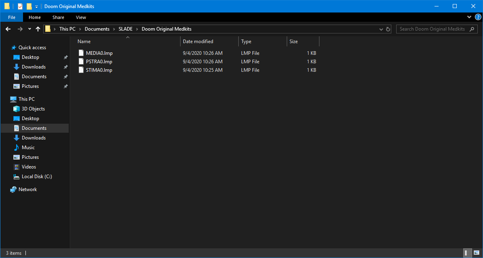Expand the chevron after This PC breadcrumb
Viewport: 483px width, 258px height.
pos(80,29)
